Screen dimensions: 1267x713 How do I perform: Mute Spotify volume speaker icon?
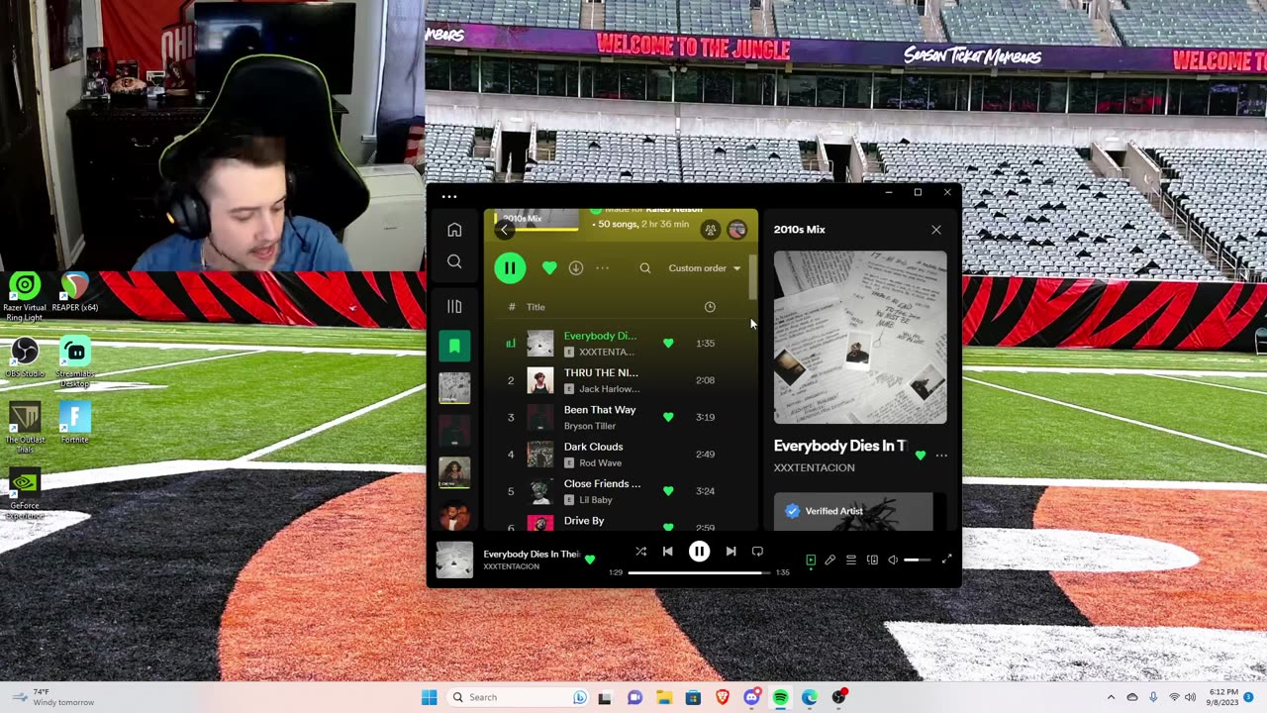[893, 560]
